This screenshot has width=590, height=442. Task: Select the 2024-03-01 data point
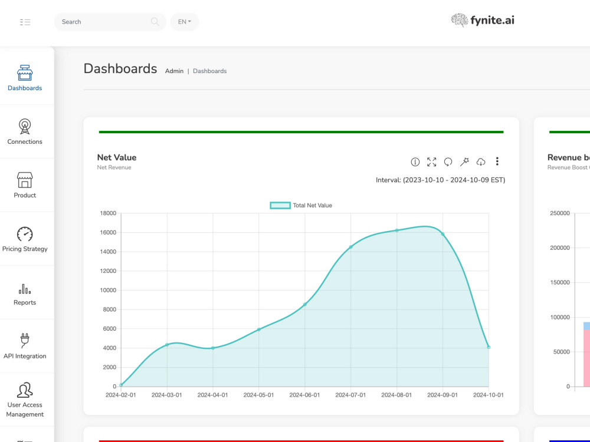[167, 345]
